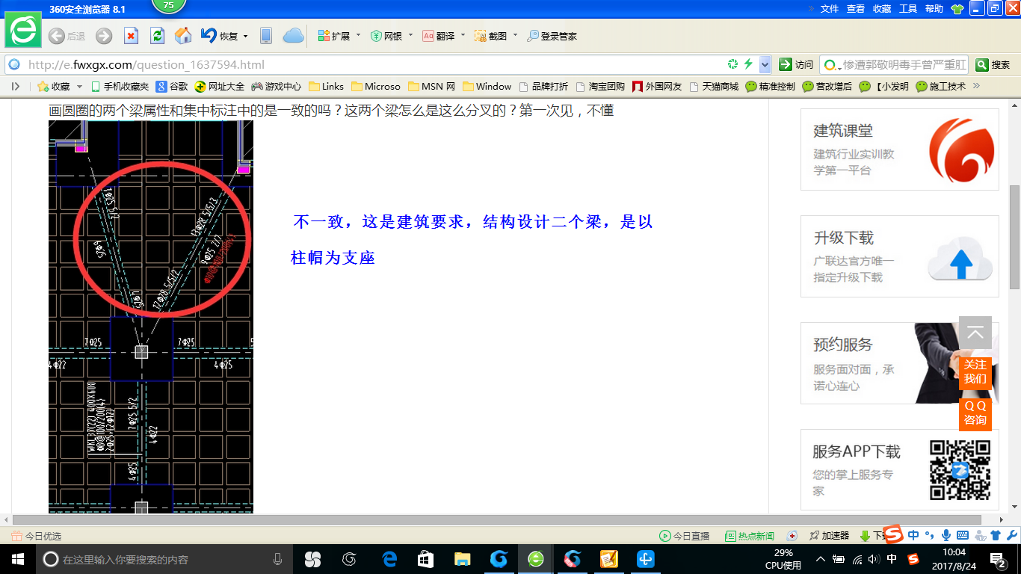Open 热点新闻 in status bar
This screenshot has width=1021, height=574.
pyautogui.click(x=750, y=536)
